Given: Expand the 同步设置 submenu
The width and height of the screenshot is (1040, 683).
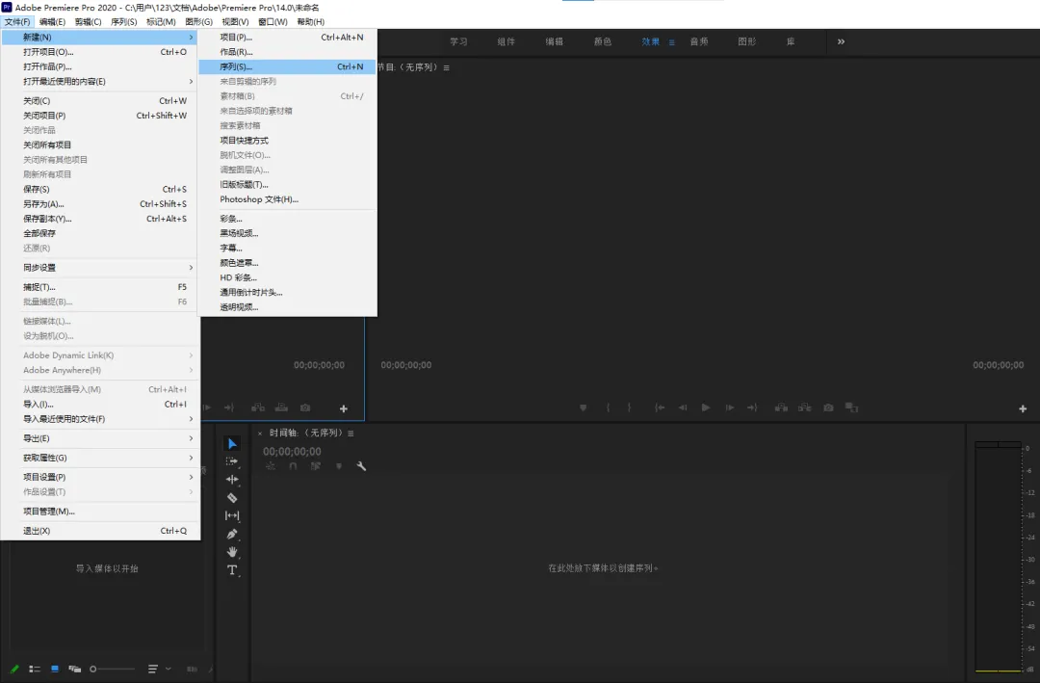Looking at the screenshot, I should tap(191, 268).
